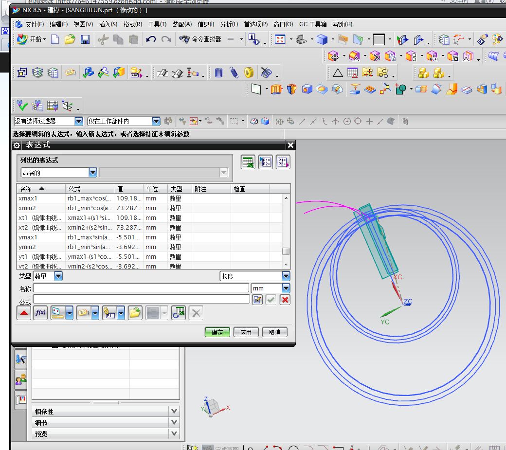Select the xmax1 expression row
This screenshot has height=450, width=506.
[x=150, y=198]
